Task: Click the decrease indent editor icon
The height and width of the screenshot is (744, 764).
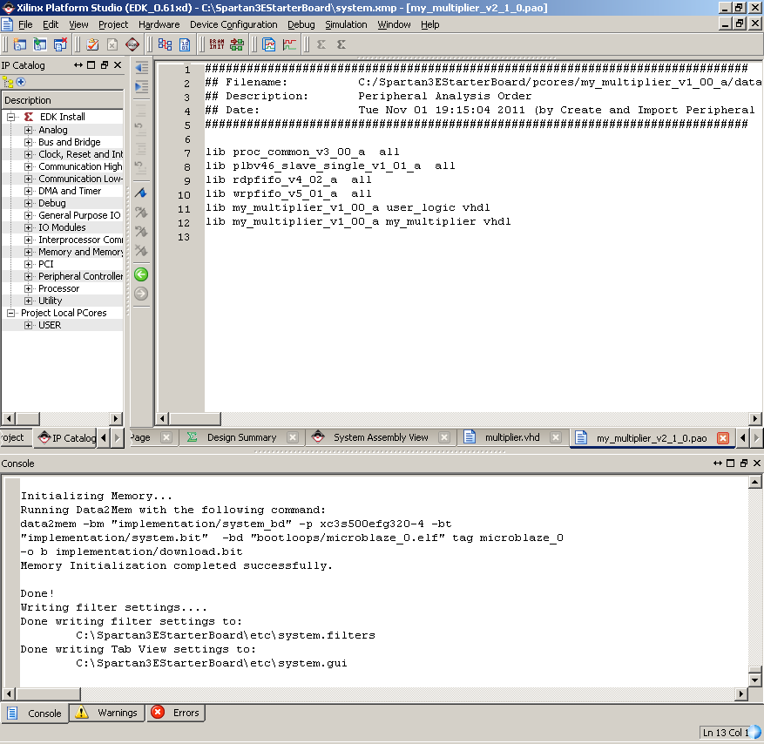Action: (x=141, y=68)
